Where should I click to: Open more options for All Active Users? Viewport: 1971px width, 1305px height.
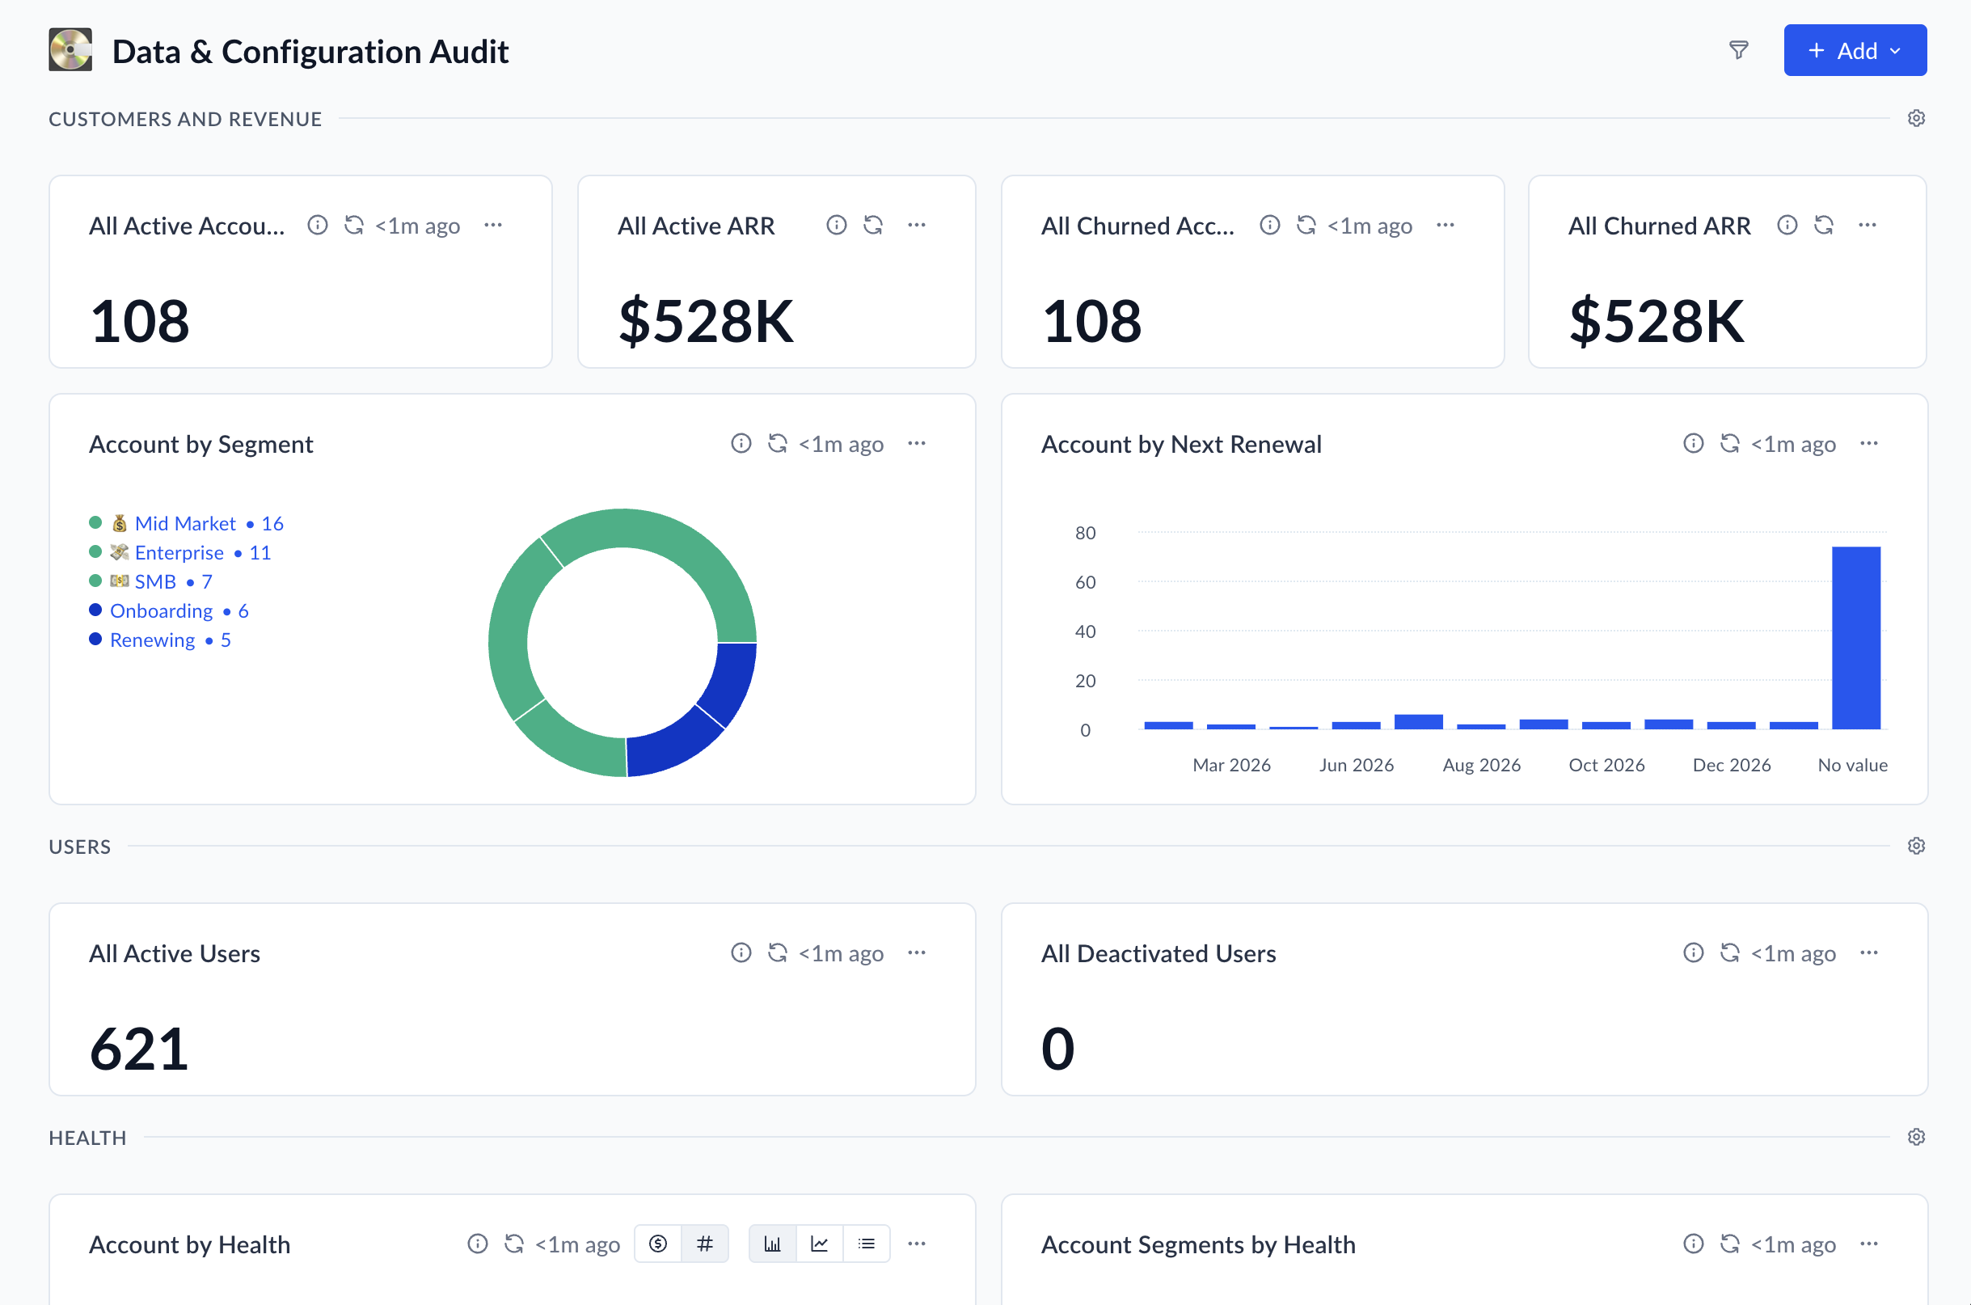point(917,953)
